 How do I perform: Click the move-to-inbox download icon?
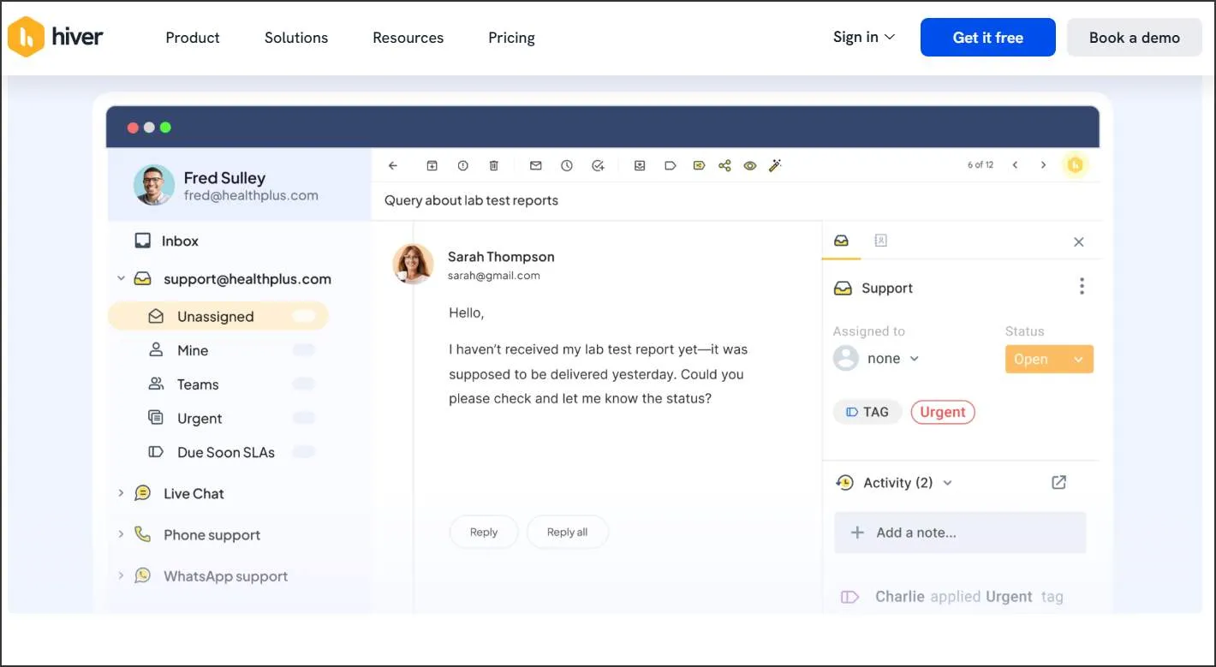(x=640, y=165)
